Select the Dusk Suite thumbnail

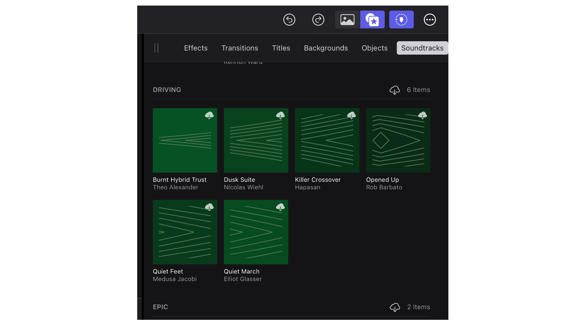tap(256, 145)
